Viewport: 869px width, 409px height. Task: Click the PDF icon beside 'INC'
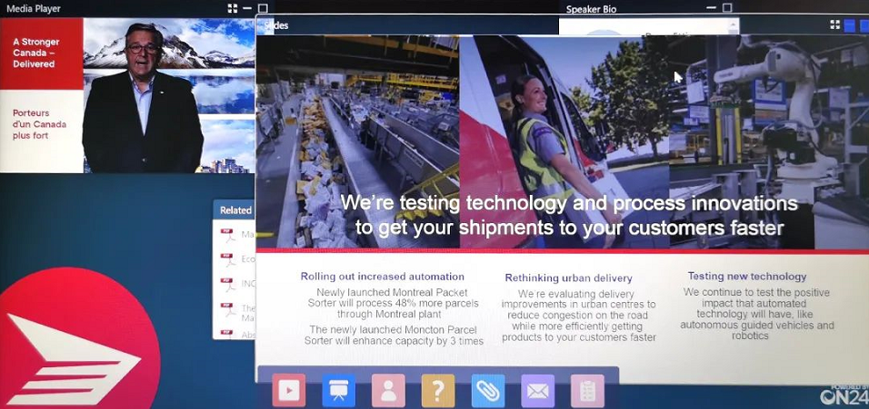click(228, 284)
